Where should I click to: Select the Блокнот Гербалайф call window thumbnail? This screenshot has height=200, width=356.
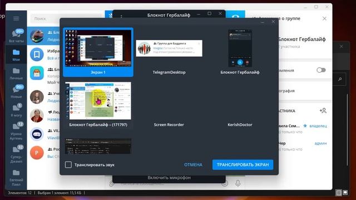coord(240,52)
